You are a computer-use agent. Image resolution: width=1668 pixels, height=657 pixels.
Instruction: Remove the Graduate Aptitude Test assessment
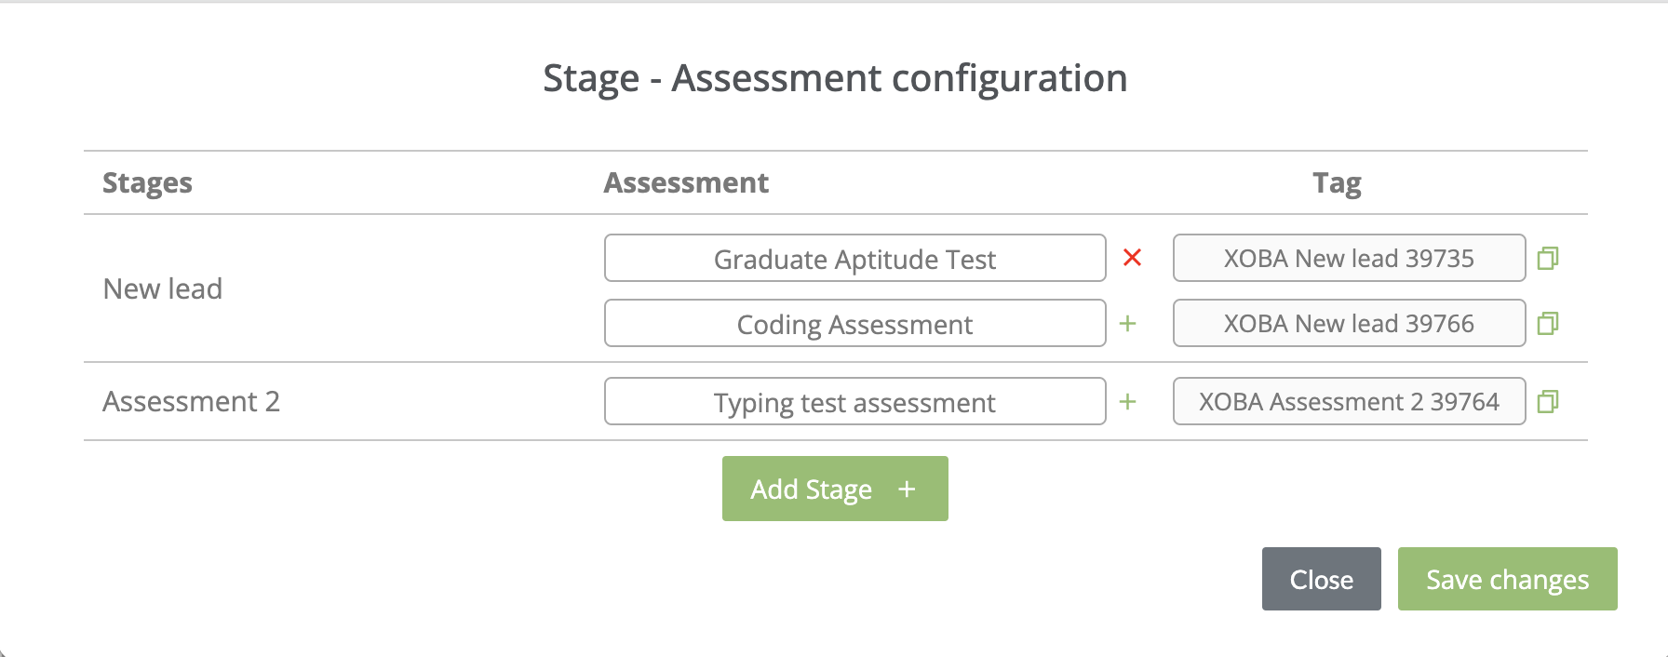[x=1132, y=258]
